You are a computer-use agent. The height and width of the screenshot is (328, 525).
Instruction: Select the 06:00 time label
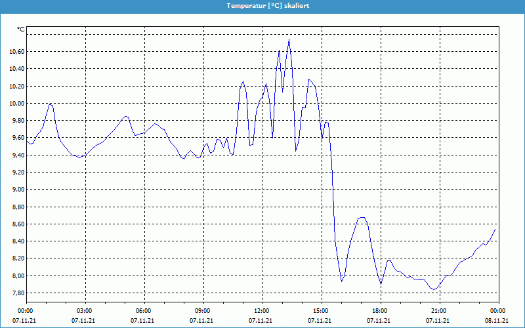click(x=144, y=310)
